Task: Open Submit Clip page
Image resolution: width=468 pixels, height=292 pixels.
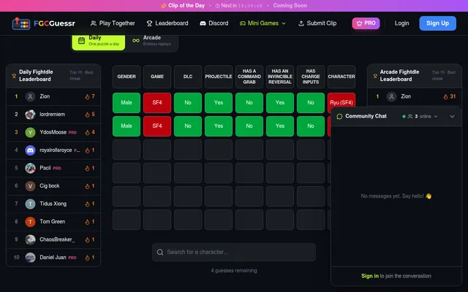Action: tap(317, 23)
